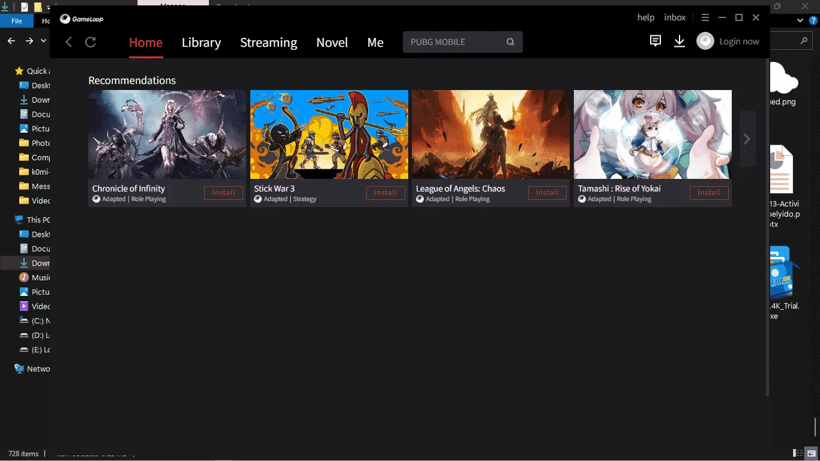The image size is (820, 461).
Task: Switch to the Novel tab
Action: tap(332, 42)
